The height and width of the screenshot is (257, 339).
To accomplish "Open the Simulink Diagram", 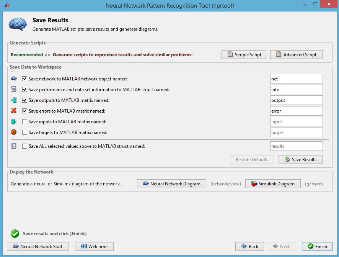I will (273, 184).
